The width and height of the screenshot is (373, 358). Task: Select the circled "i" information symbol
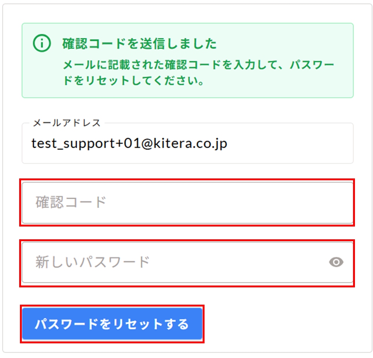click(x=42, y=44)
